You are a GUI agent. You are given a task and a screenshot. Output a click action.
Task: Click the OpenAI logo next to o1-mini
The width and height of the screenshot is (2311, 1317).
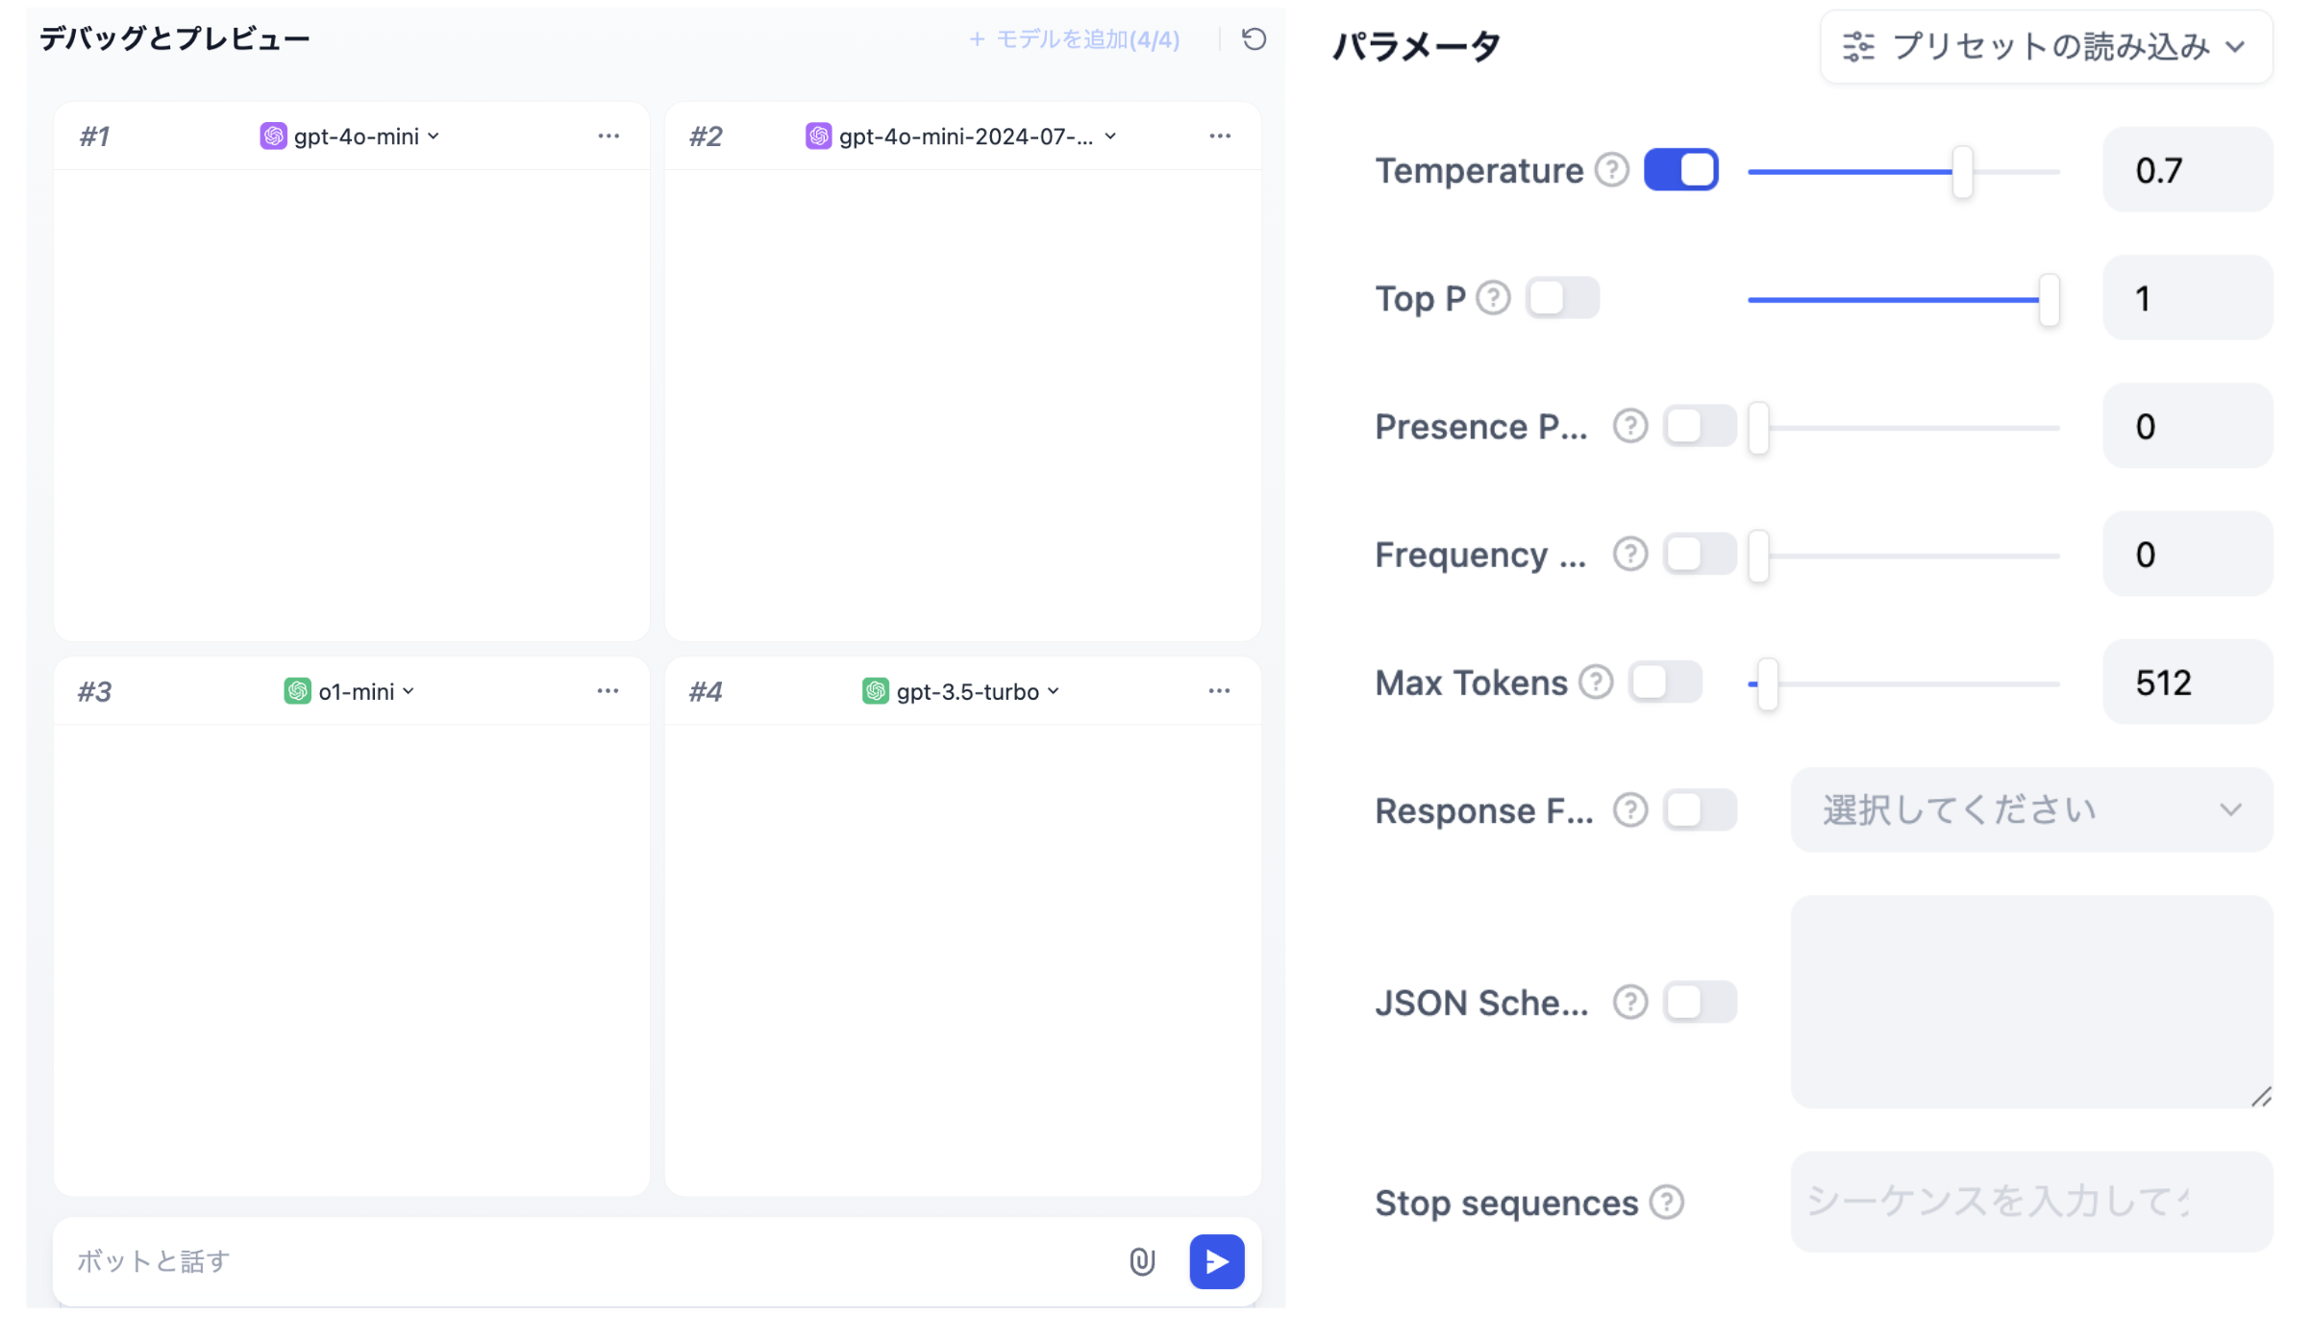299,690
